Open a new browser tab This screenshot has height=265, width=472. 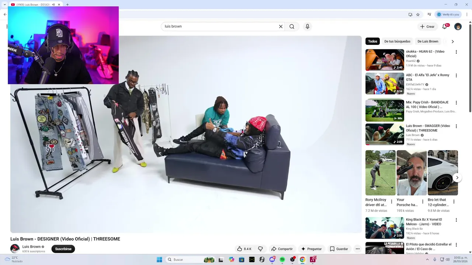point(67,5)
